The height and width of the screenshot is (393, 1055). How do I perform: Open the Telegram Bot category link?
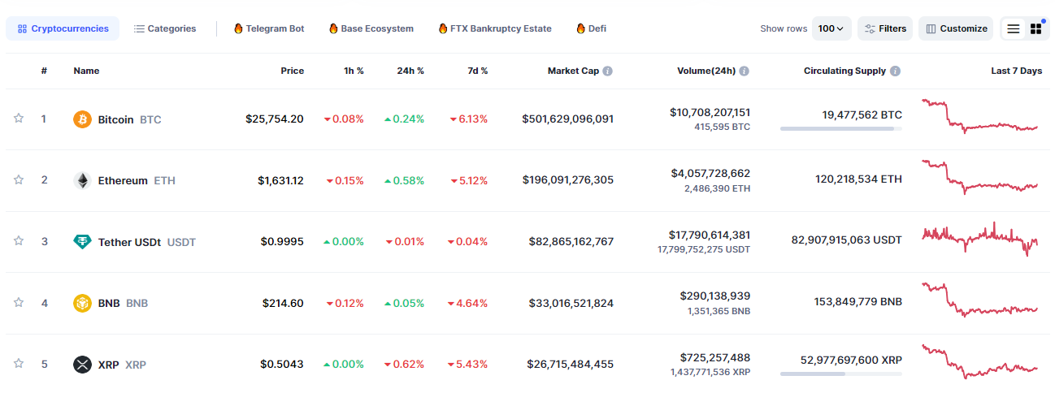pyautogui.click(x=269, y=28)
